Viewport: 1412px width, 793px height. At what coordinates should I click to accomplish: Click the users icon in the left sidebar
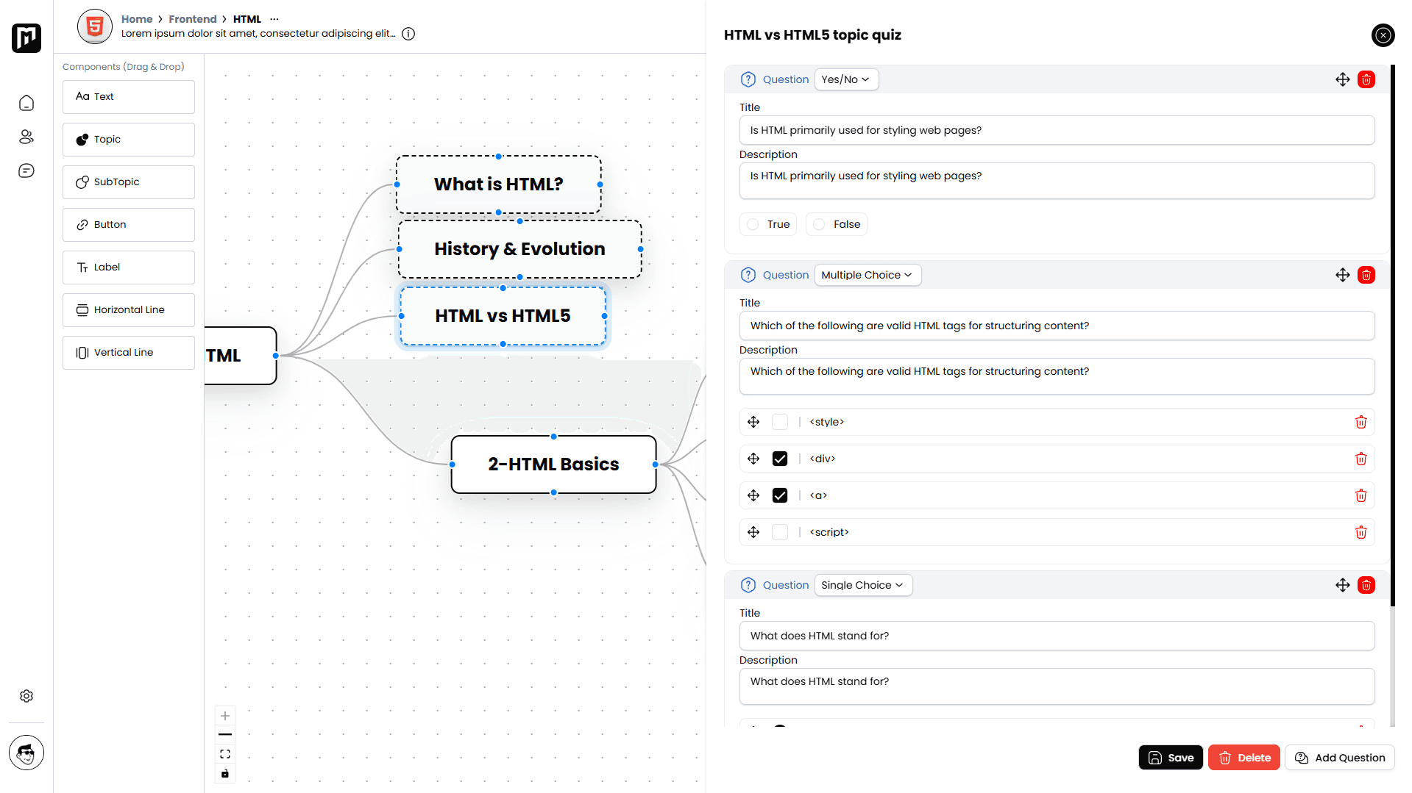(26, 137)
